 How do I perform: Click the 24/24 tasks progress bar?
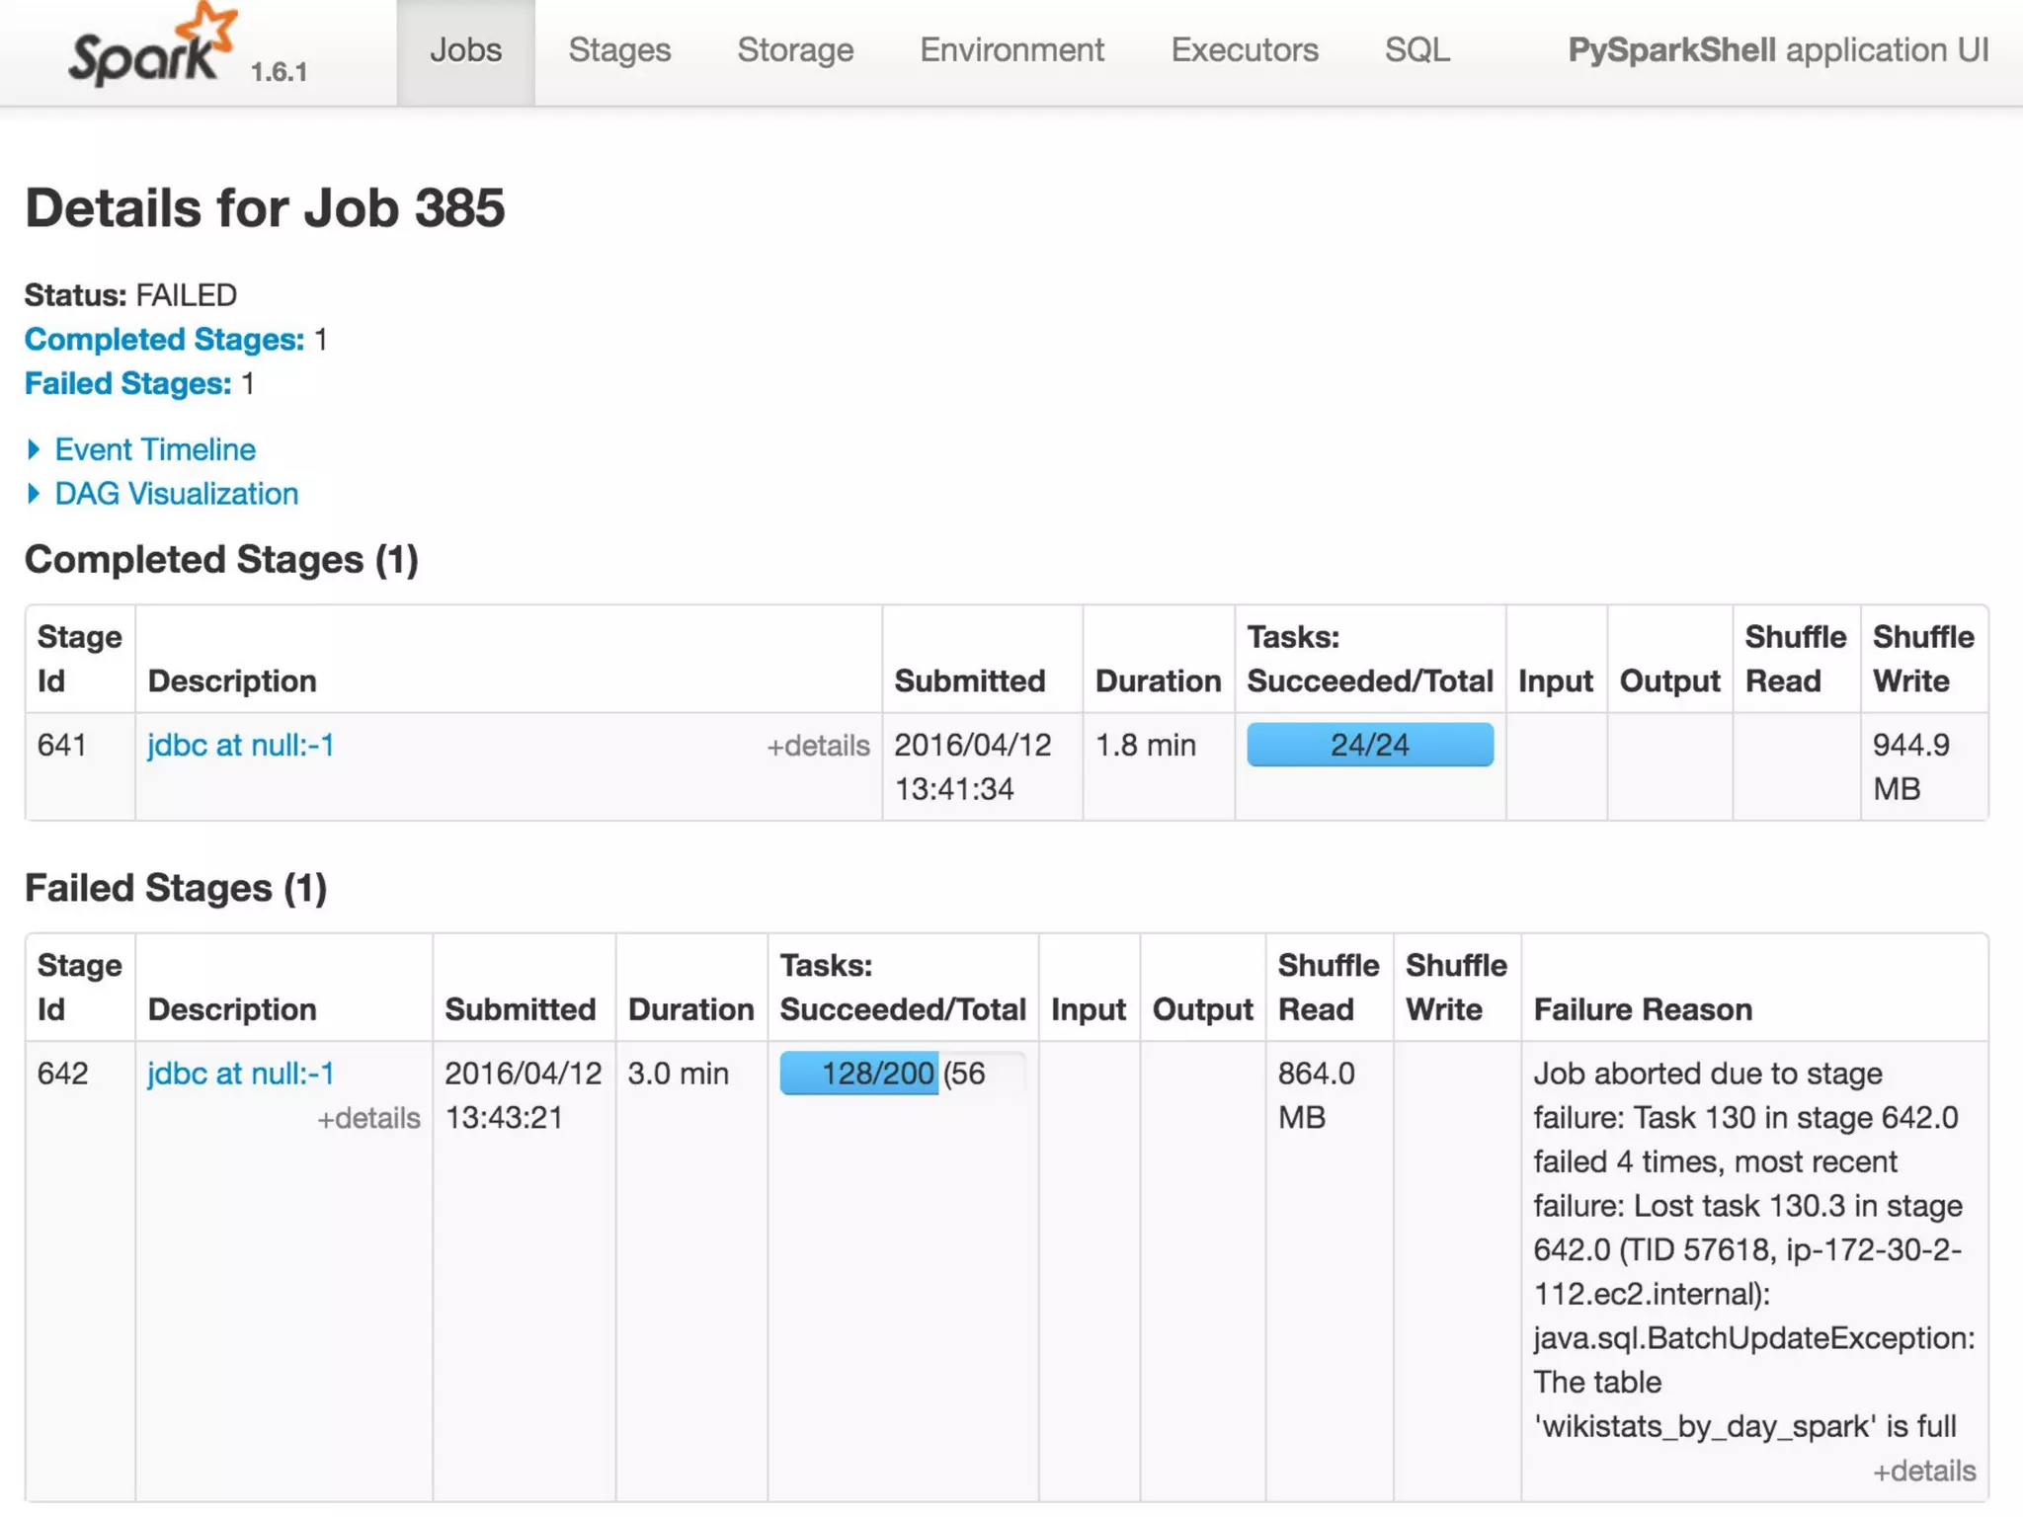click(1369, 745)
